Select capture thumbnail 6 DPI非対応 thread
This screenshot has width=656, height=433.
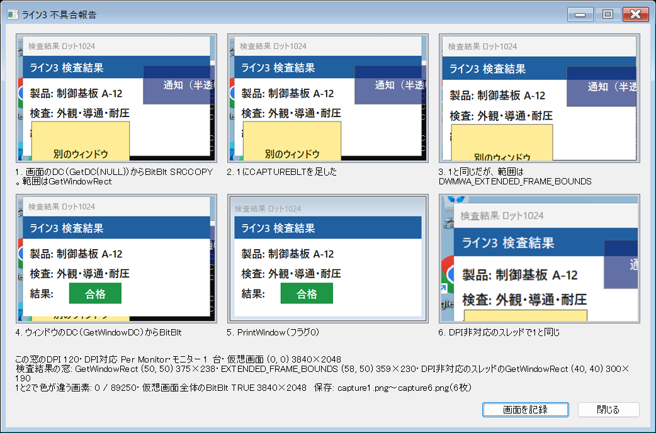click(540, 259)
